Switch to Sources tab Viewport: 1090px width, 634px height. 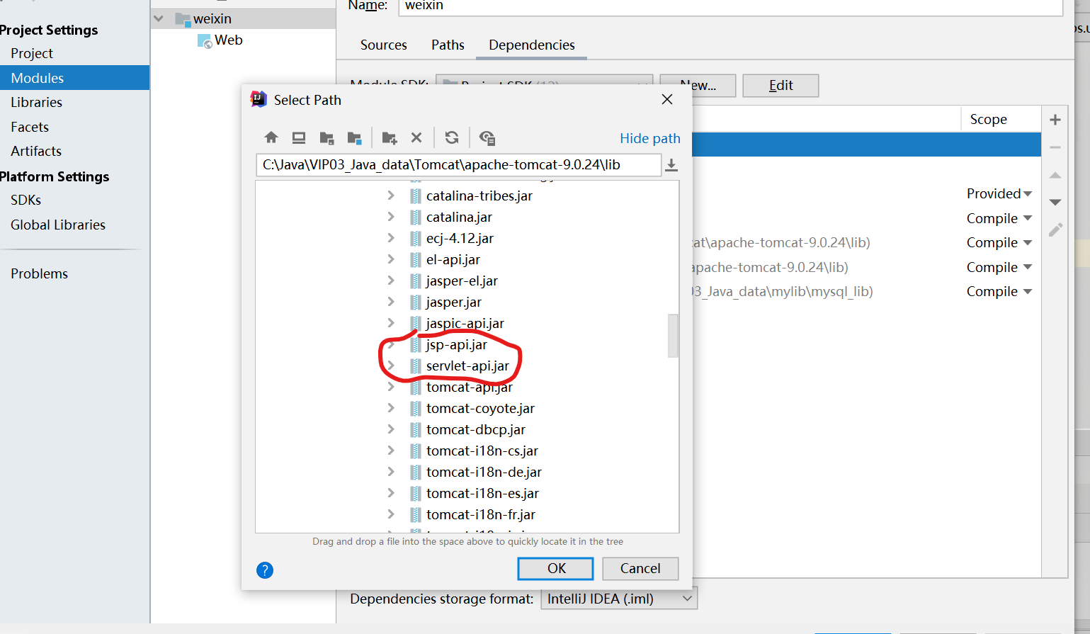pyautogui.click(x=383, y=45)
